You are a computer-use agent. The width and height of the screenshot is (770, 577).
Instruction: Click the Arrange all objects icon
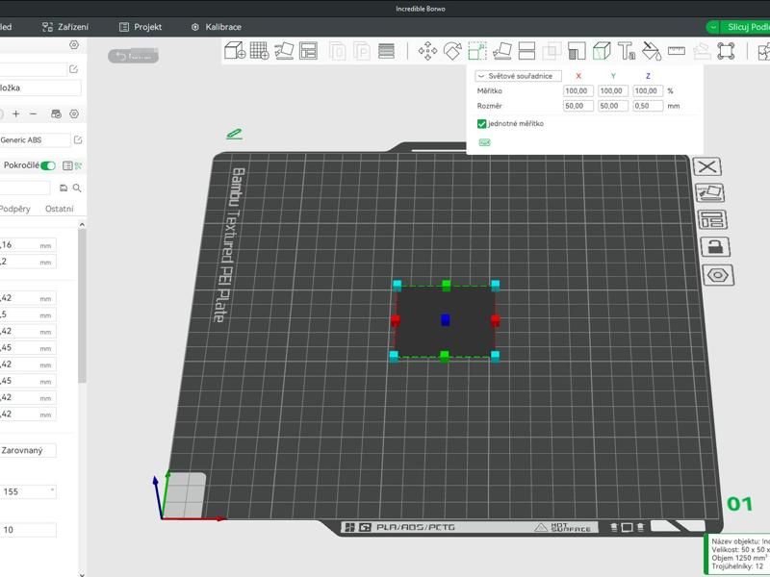[308, 51]
